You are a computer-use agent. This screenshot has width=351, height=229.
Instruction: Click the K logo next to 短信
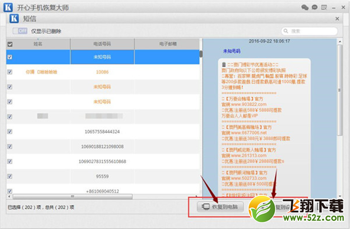pyautogui.click(x=14, y=18)
